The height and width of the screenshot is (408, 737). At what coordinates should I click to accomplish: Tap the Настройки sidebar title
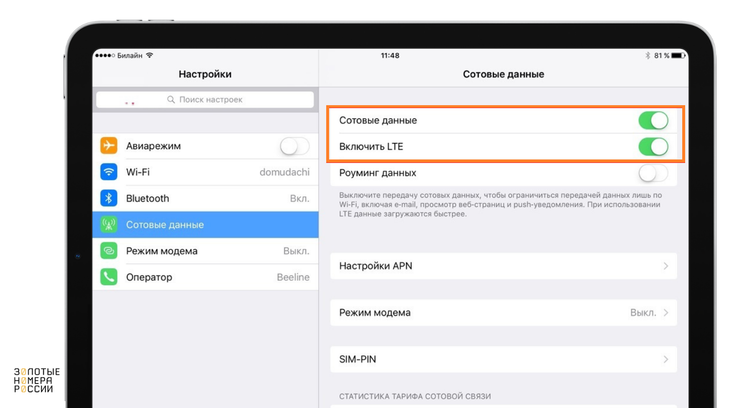(x=205, y=74)
